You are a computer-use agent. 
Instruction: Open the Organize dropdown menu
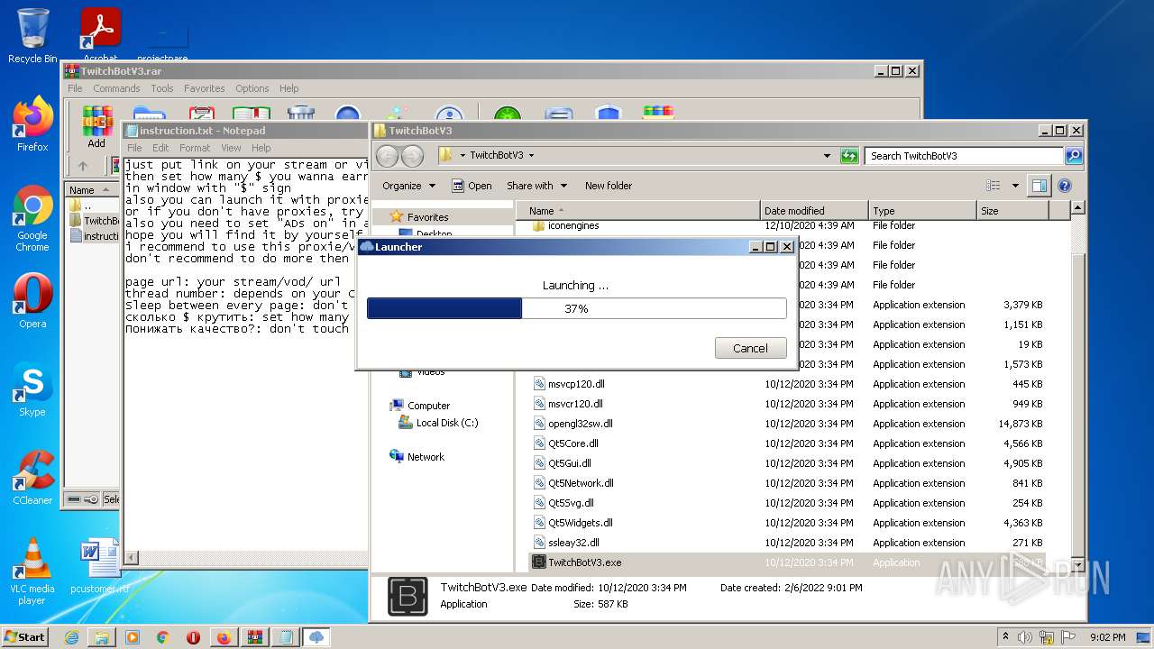click(408, 186)
